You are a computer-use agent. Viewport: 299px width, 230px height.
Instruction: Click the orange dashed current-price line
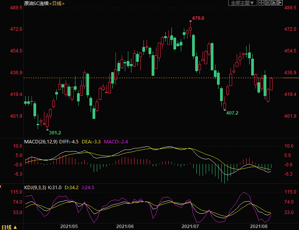154,78
